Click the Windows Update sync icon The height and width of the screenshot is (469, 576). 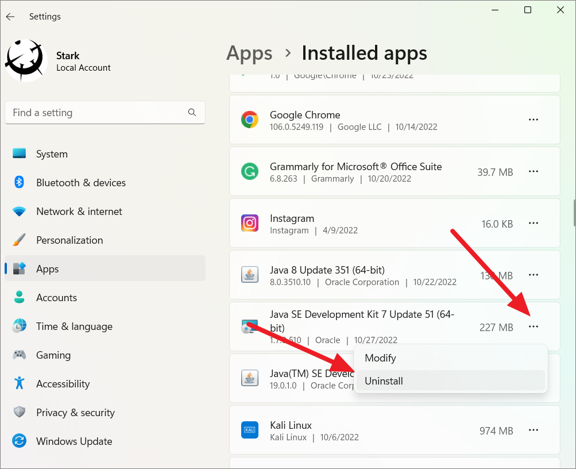click(x=19, y=441)
